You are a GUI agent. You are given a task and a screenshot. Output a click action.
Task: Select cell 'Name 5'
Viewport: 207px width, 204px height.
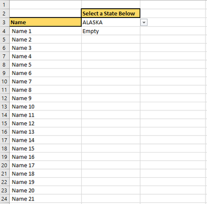click(45, 65)
